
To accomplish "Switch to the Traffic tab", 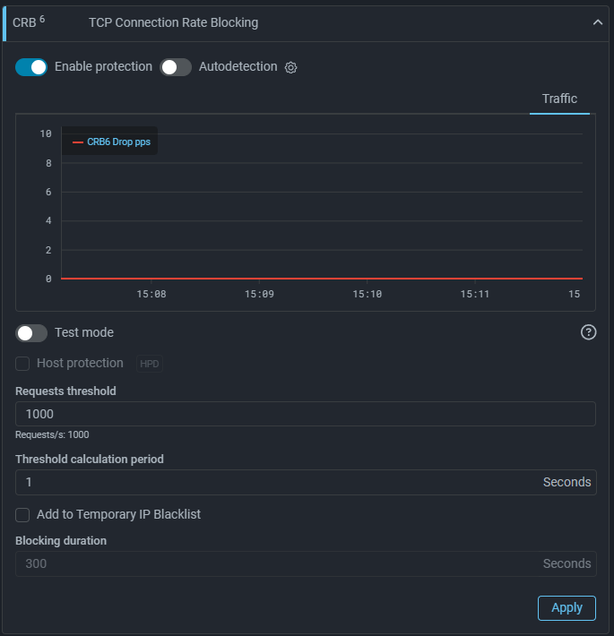I will (559, 99).
